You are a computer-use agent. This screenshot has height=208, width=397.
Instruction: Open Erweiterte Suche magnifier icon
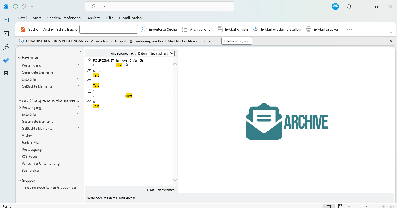tap(144, 29)
